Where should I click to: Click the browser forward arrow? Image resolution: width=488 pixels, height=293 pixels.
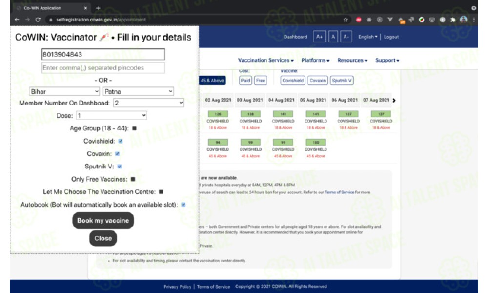tap(27, 20)
